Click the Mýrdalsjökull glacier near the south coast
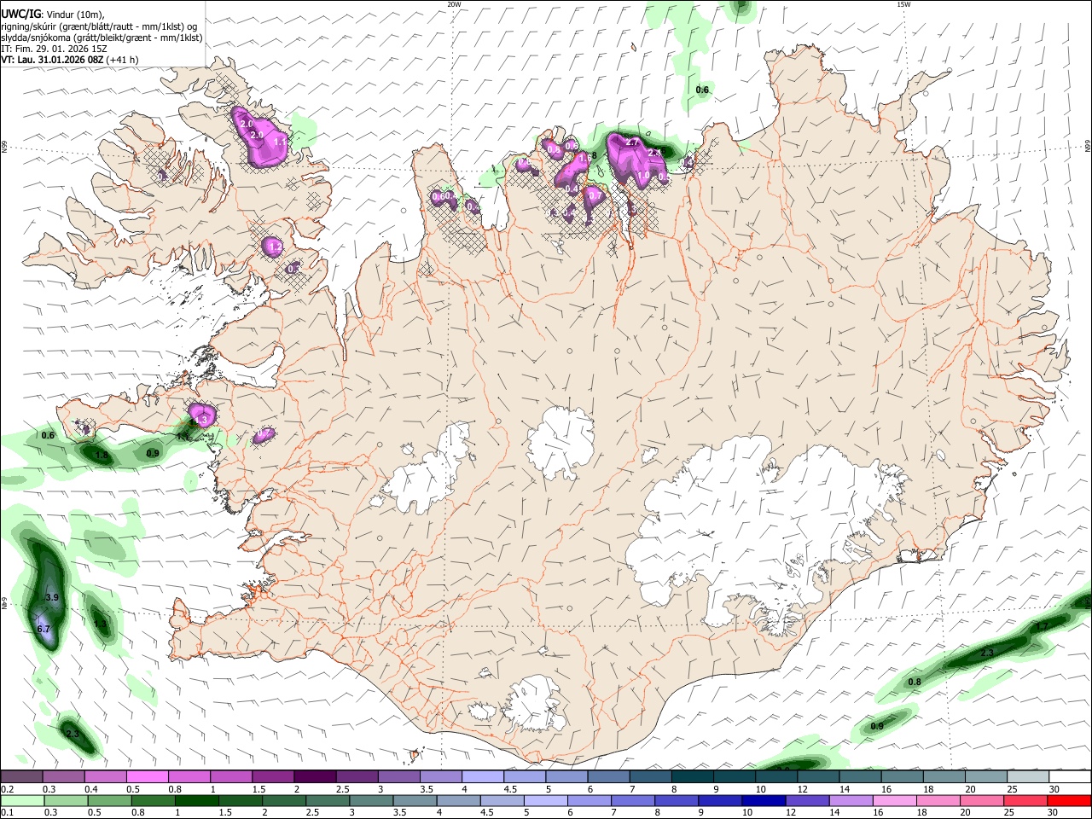The height and width of the screenshot is (819, 1092). click(535, 704)
